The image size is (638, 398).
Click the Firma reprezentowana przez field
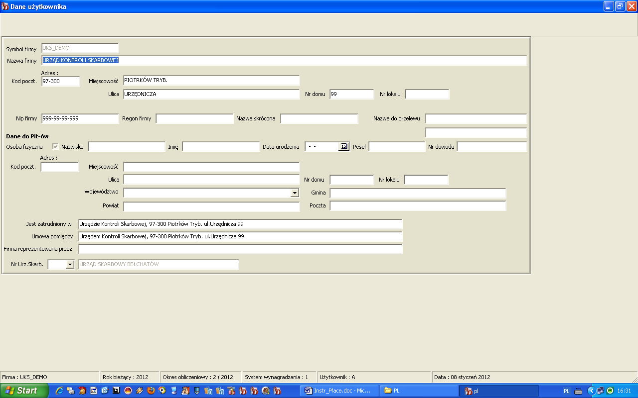240,249
